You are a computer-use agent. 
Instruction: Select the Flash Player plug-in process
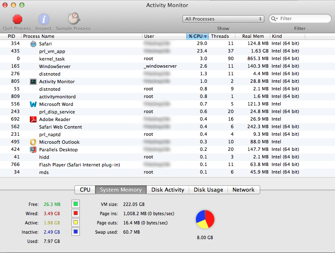[x=167, y=165]
